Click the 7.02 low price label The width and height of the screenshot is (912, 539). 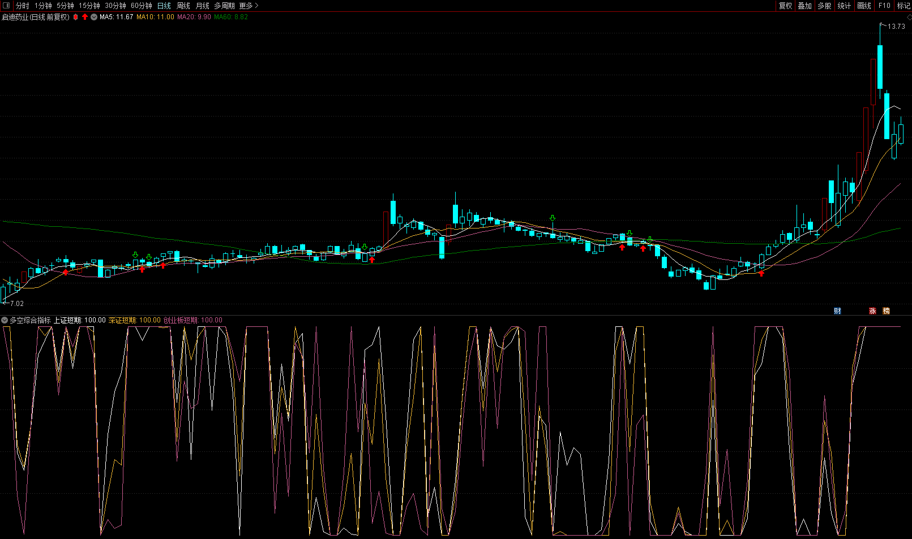17,304
